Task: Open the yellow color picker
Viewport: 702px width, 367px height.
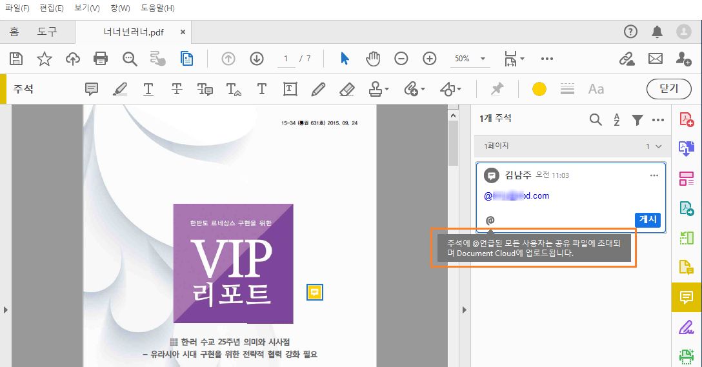Action: [x=539, y=89]
